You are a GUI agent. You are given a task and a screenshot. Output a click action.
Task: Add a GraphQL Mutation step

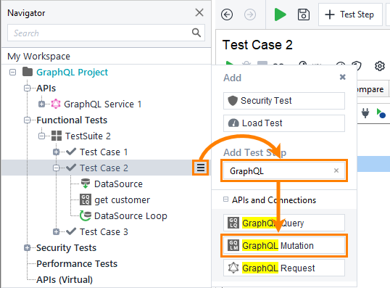click(x=284, y=245)
